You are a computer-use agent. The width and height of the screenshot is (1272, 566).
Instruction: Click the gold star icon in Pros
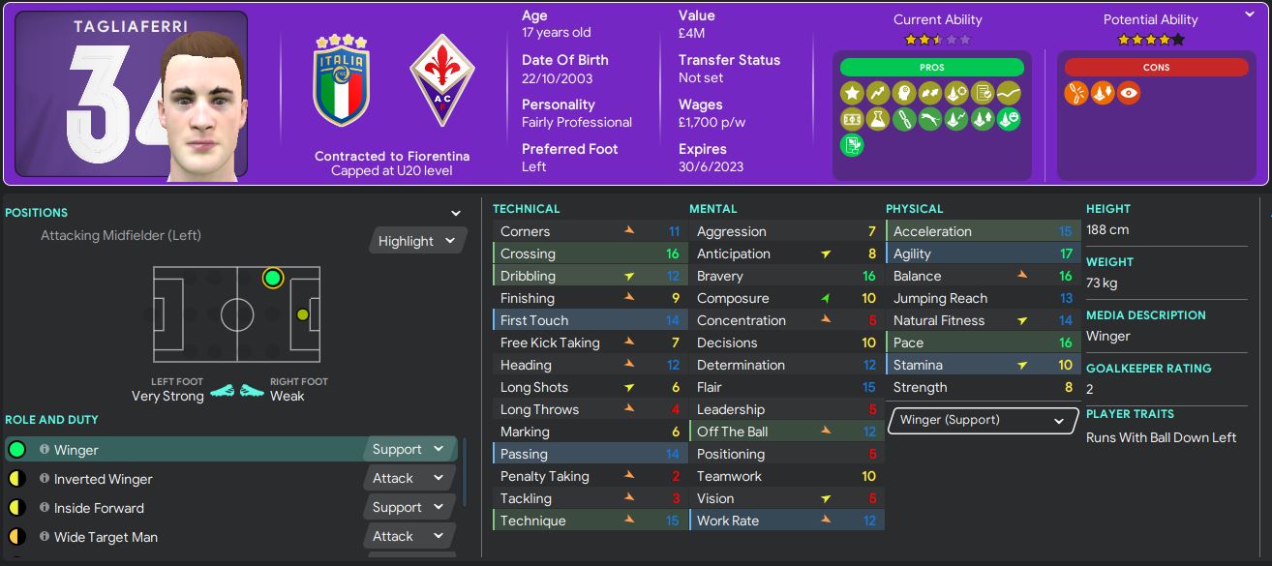[852, 94]
